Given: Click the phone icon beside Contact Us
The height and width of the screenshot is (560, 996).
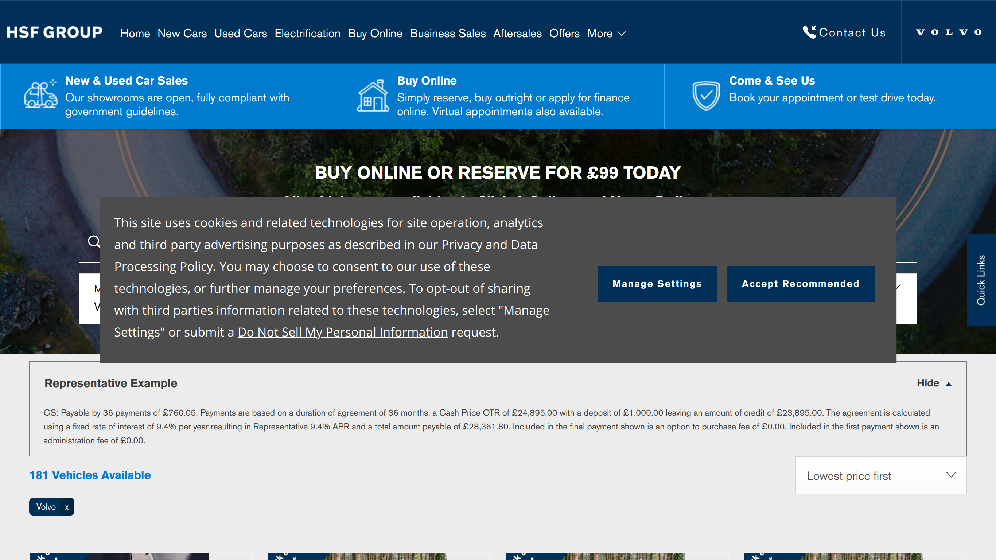Looking at the screenshot, I should [x=809, y=32].
